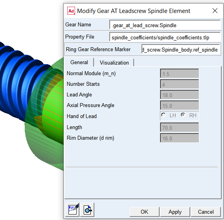224x220 pixels.
Task: Click the Lead Angle value box
Action: click(180, 95)
